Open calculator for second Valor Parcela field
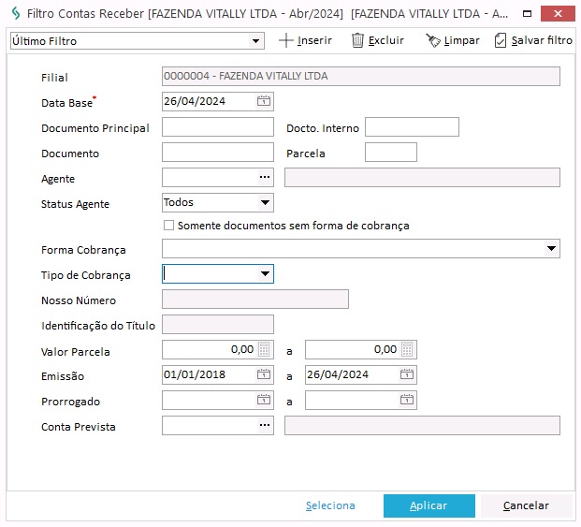581x527 pixels. [407, 349]
